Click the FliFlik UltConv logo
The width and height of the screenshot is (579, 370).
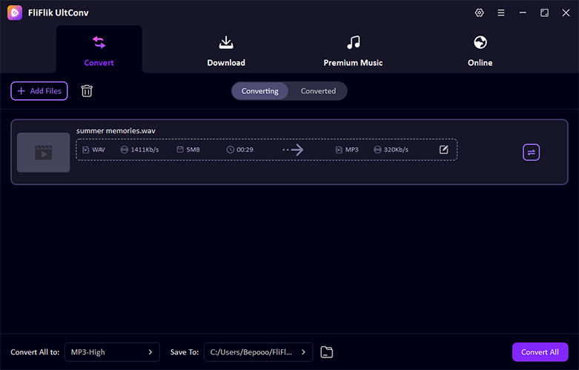[15, 13]
